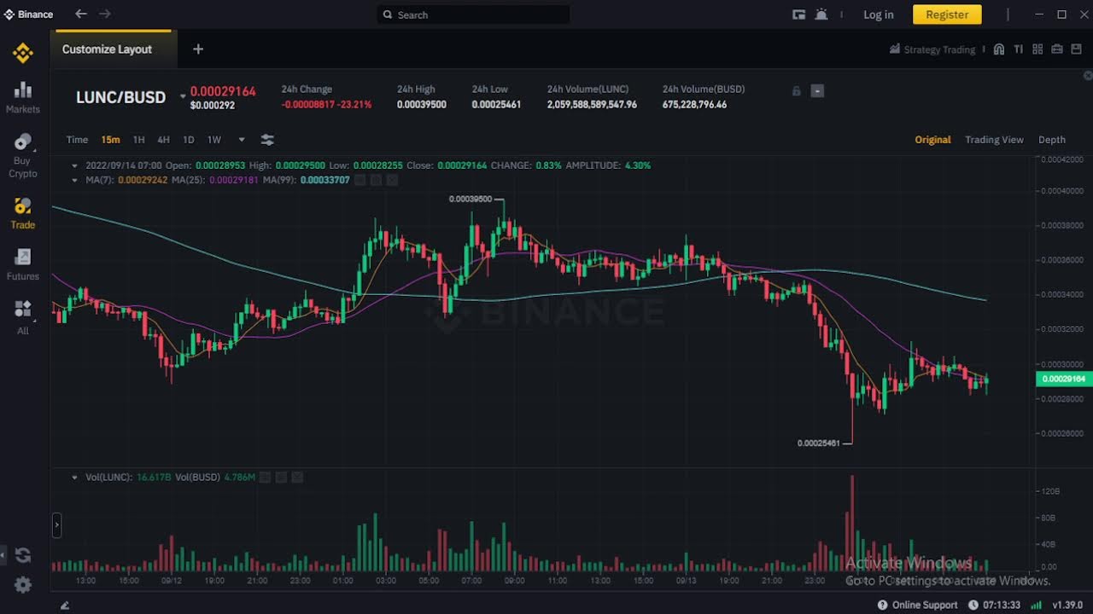Open the LUNC/BUSD pair dropdown arrow
Viewport: 1093px width, 614px height.
point(183,97)
